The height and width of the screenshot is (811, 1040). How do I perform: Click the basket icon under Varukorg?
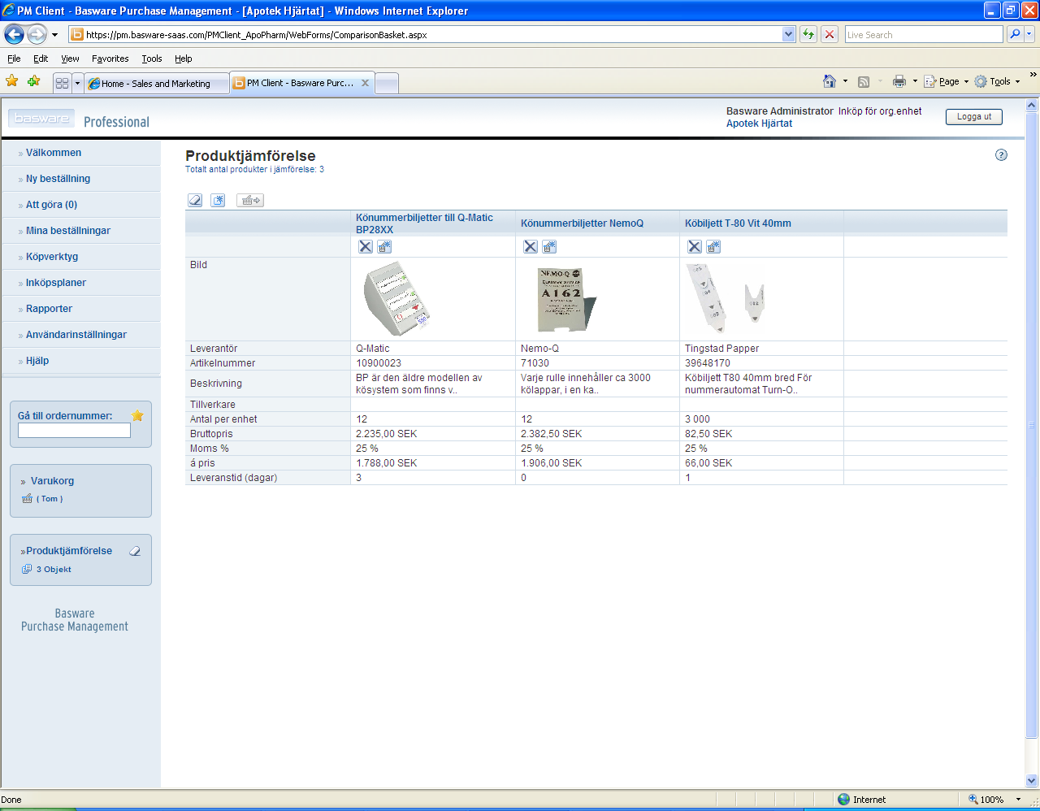click(28, 499)
